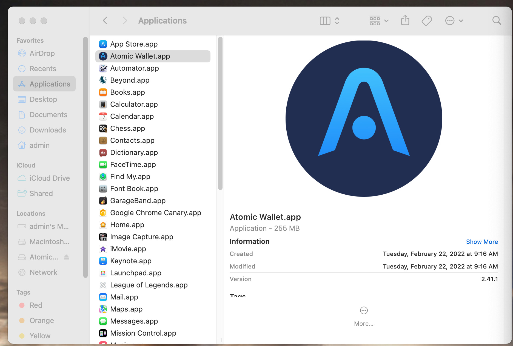
Task: Click the Chess app icon
Action: [x=103, y=128]
